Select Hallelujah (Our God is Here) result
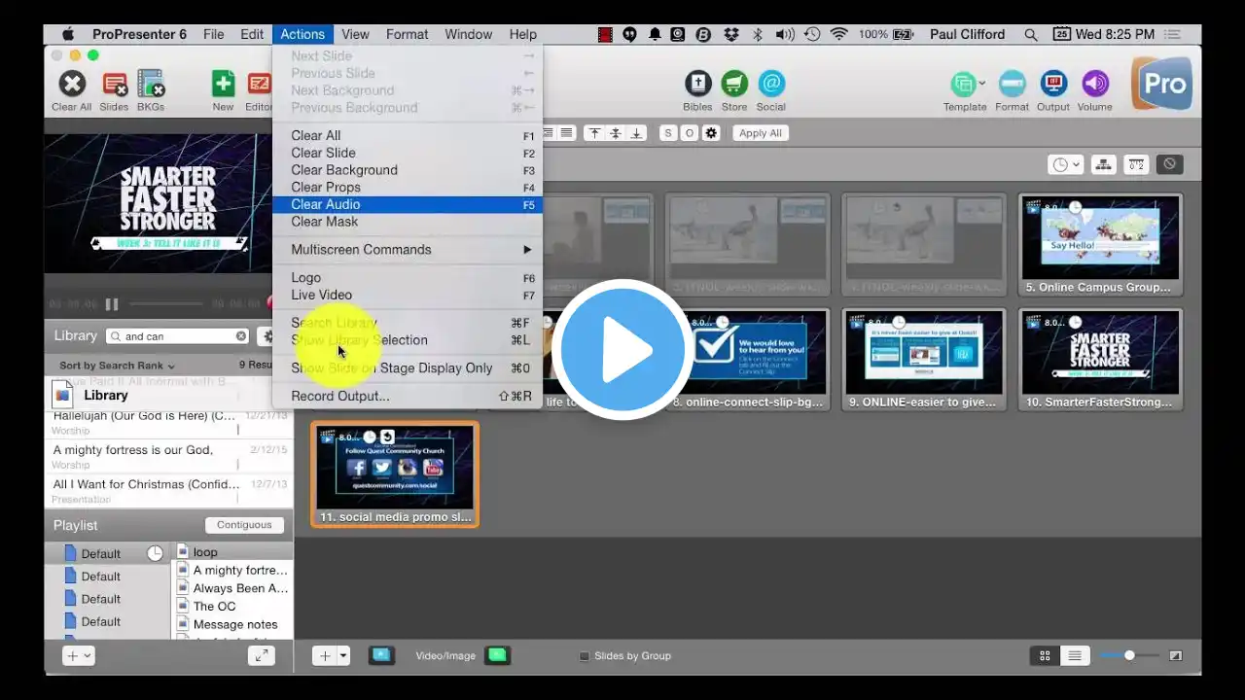1245x700 pixels. (x=169, y=423)
